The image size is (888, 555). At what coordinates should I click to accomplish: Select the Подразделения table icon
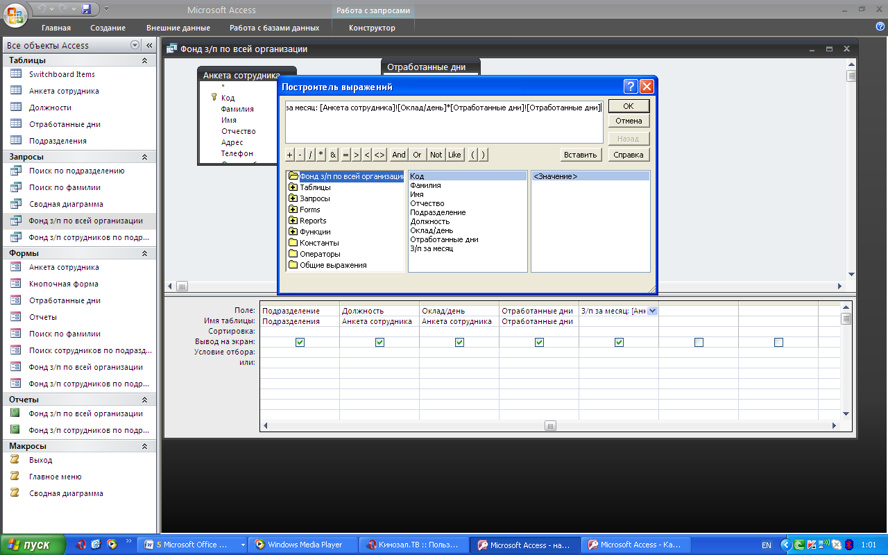pos(16,141)
